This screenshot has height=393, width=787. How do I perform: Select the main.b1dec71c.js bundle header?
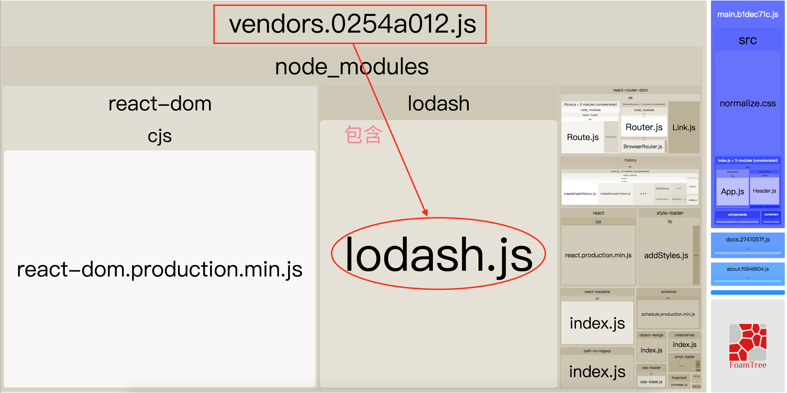747,14
